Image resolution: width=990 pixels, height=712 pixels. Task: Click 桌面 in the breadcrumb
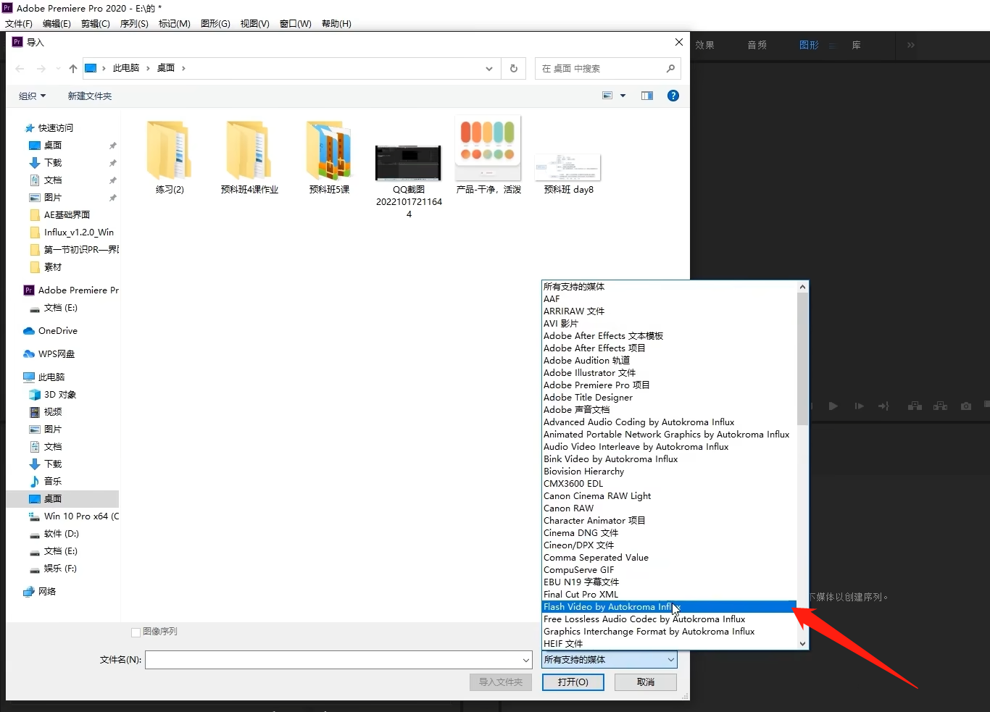pyautogui.click(x=166, y=68)
